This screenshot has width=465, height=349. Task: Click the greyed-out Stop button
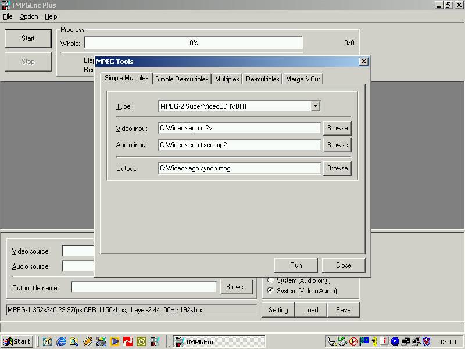coord(28,62)
